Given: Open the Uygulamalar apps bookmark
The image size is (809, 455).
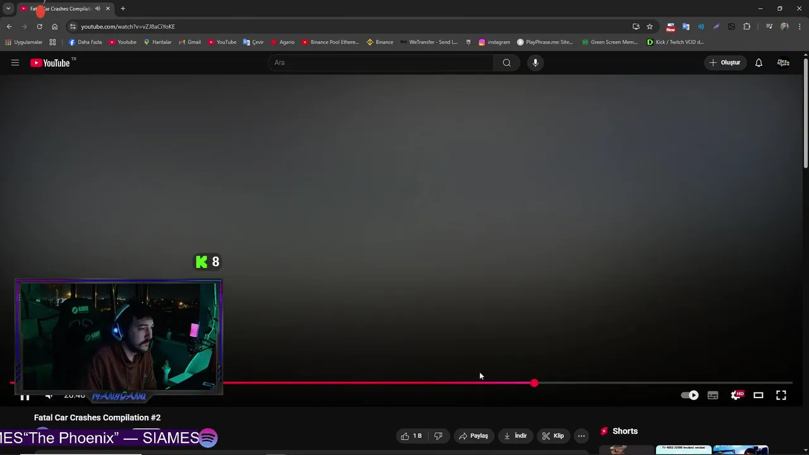Looking at the screenshot, I should [x=23, y=42].
